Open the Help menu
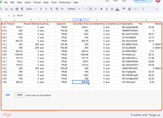The width and height of the screenshot is (163, 118). coord(76,2)
